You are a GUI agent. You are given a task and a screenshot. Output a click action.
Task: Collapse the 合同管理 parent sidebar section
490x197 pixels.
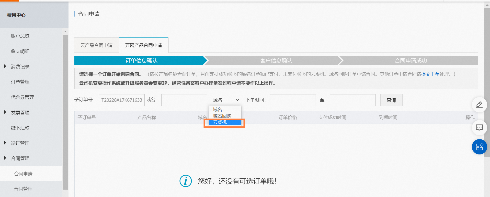[5, 158]
